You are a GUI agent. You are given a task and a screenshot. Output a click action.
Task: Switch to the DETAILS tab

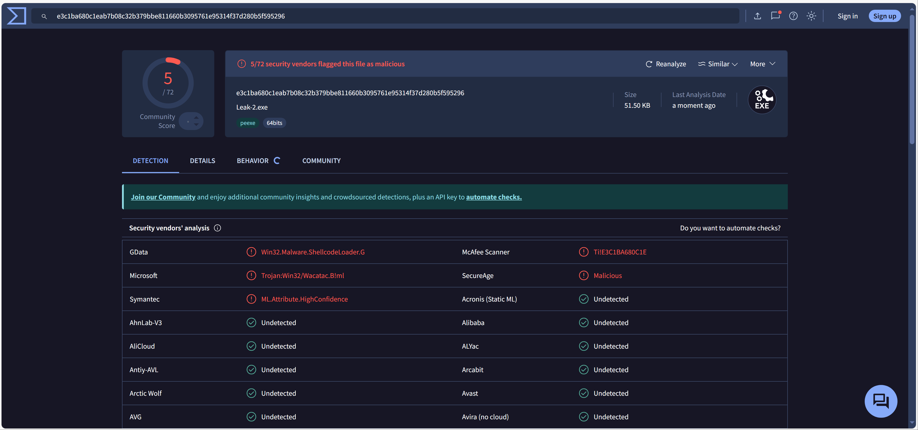click(x=202, y=161)
